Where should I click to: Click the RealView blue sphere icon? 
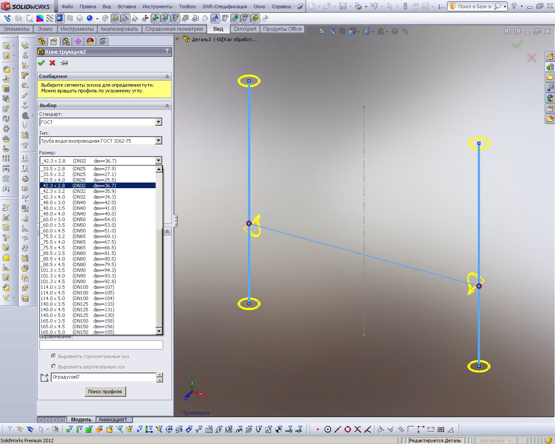coord(90,18)
